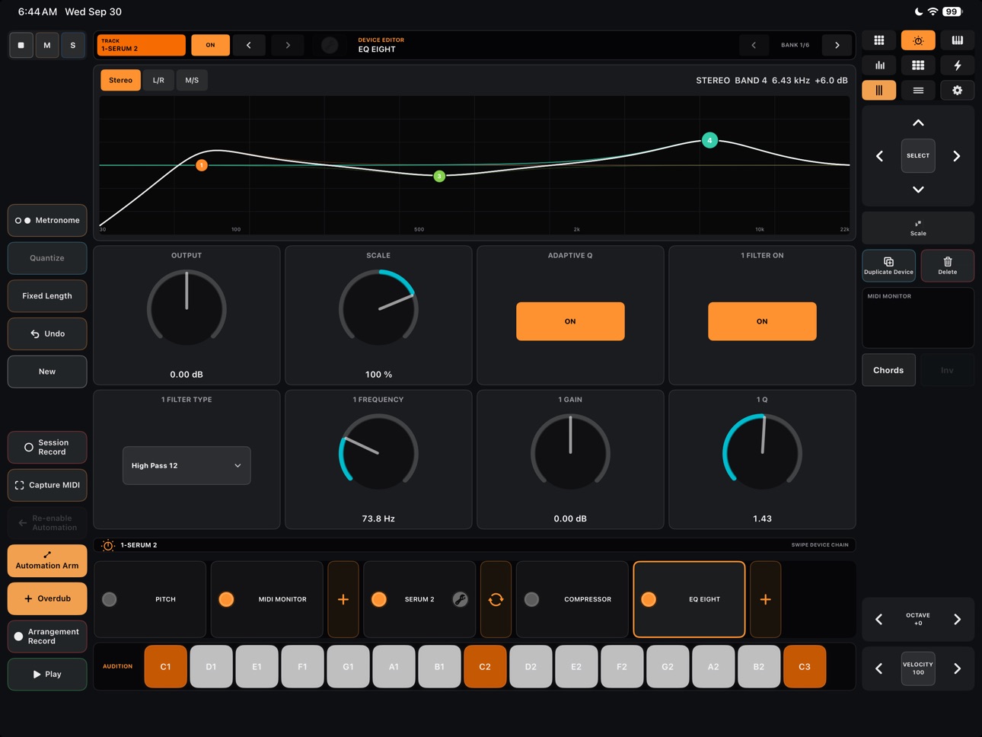Screen dimensions: 982x737
Task: Open the High Pass 12 filter type dropdown
Action: pyautogui.click(x=187, y=465)
